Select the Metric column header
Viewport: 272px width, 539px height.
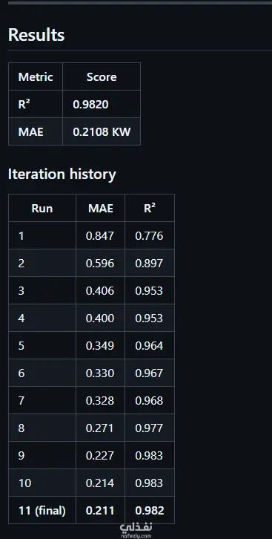36,76
